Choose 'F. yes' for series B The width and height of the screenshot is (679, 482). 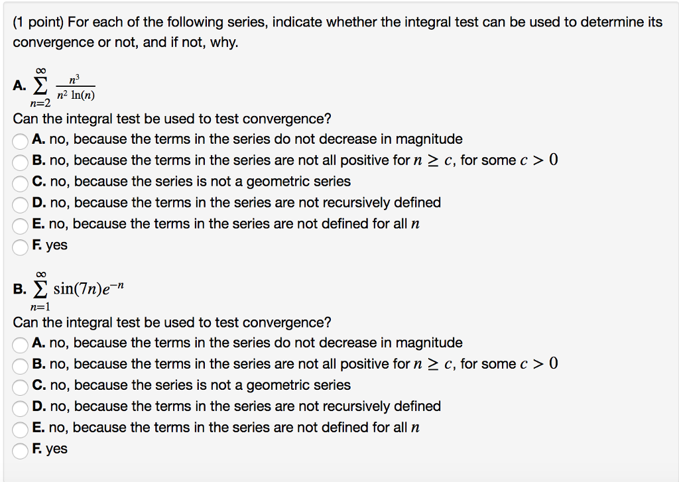coord(19,449)
